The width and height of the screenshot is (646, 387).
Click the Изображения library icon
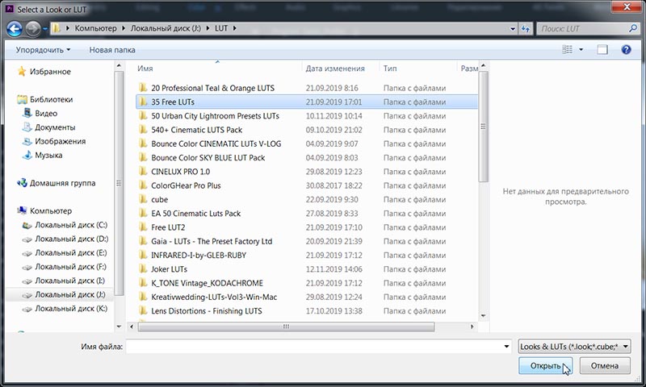pos(27,141)
